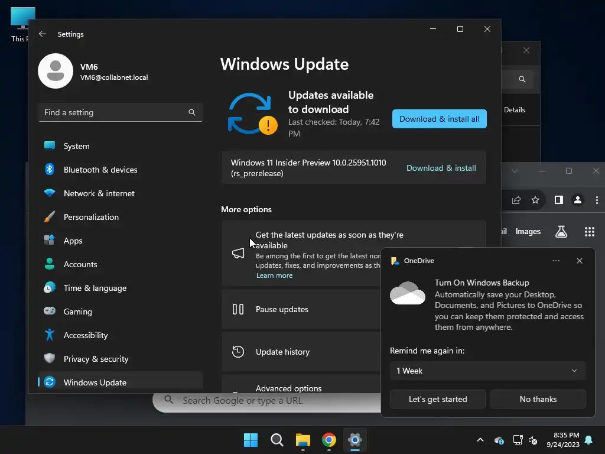Show hidden icons chevron in system tray

coord(480,440)
